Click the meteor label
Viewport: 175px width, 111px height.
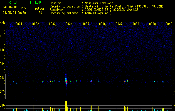tap(40, 9)
